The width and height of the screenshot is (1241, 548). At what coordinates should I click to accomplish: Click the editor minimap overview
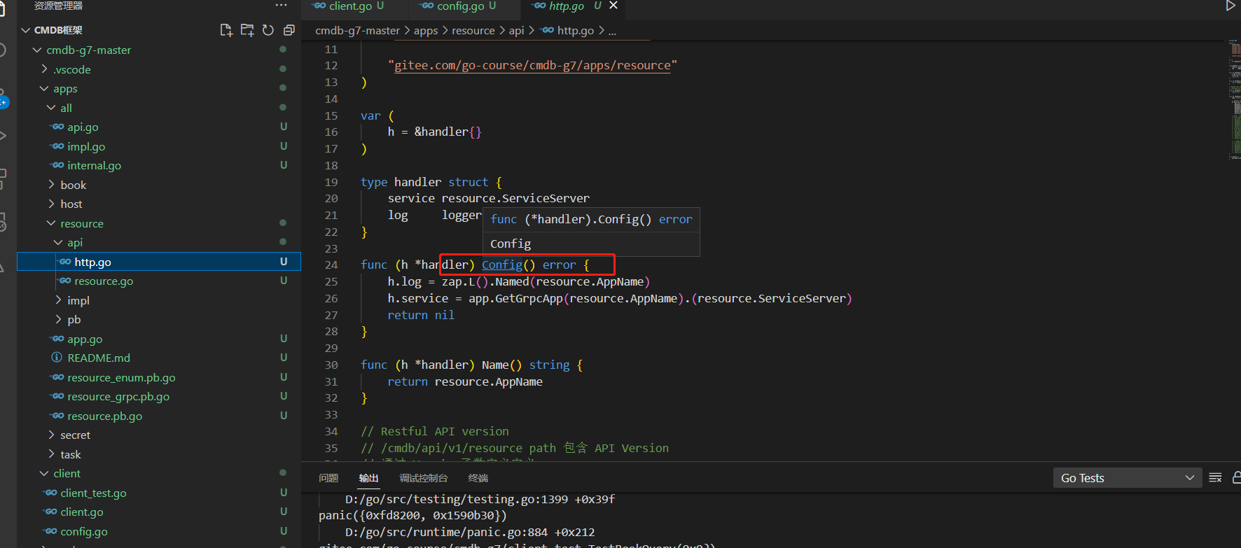[x=1235, y=101]
